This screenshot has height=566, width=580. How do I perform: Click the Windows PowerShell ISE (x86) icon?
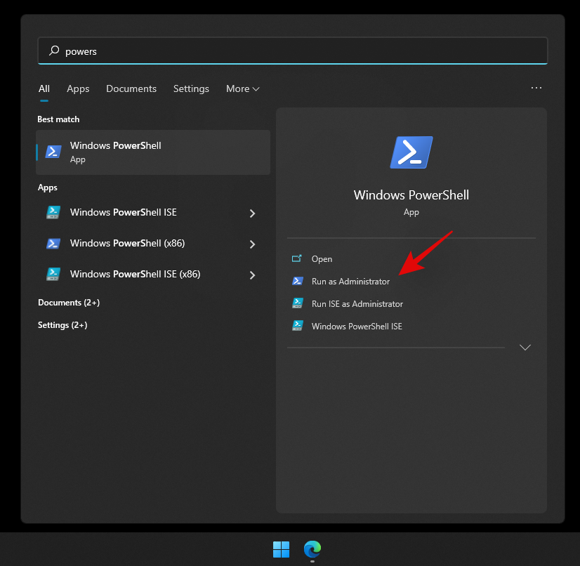53,274
